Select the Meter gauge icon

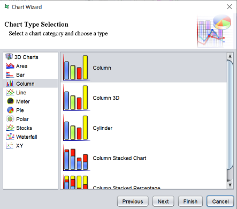click(x=10, y=101)
